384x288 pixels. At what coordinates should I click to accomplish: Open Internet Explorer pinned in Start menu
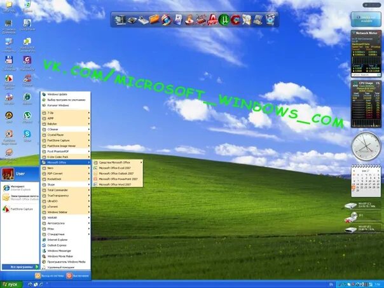20,188
